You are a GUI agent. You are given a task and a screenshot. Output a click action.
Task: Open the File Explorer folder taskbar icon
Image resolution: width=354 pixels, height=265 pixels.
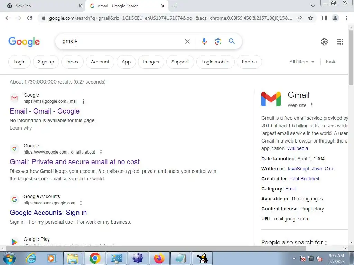coord(73,258)
